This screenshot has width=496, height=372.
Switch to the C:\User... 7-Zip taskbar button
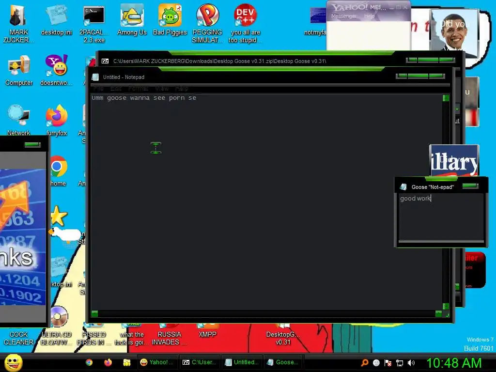[200, 362]
